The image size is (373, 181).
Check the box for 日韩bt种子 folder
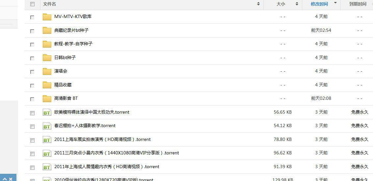coord(32,58)
